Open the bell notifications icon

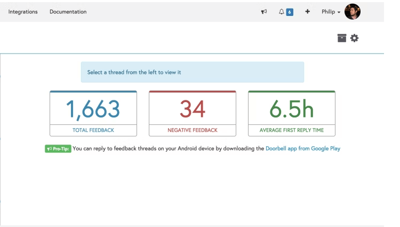click(x=282, y=12)
